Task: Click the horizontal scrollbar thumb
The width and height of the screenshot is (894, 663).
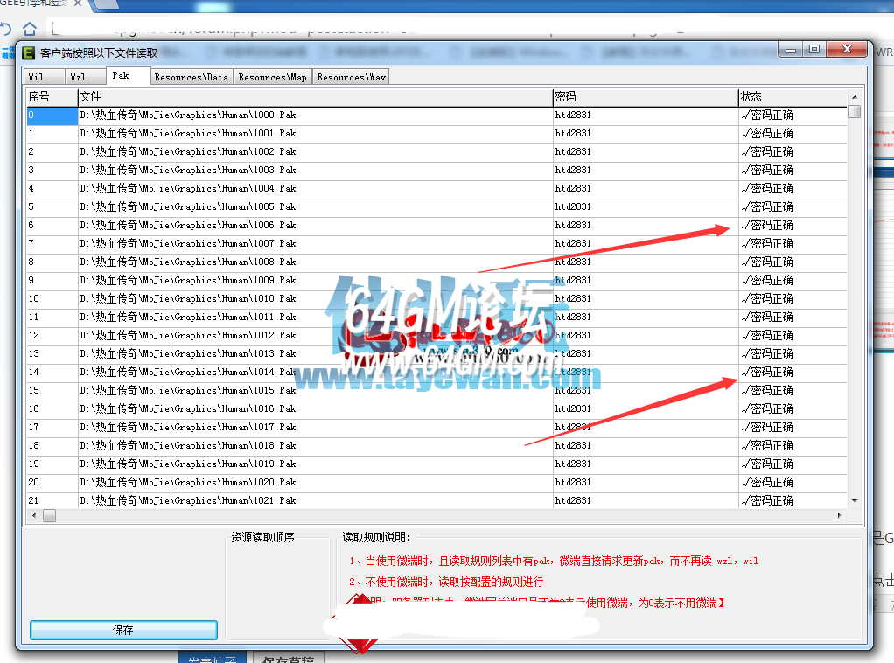Action: click(50, 515)
